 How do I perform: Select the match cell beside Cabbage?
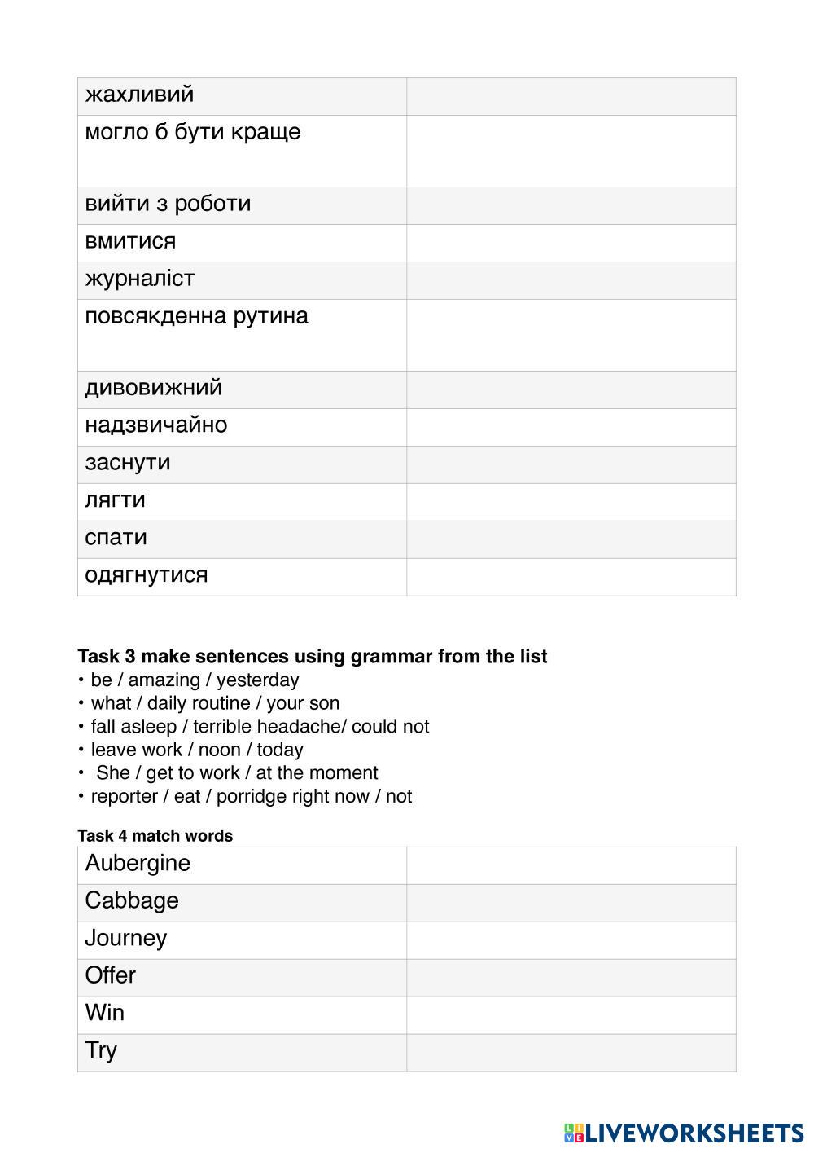(x=571, y=903)
